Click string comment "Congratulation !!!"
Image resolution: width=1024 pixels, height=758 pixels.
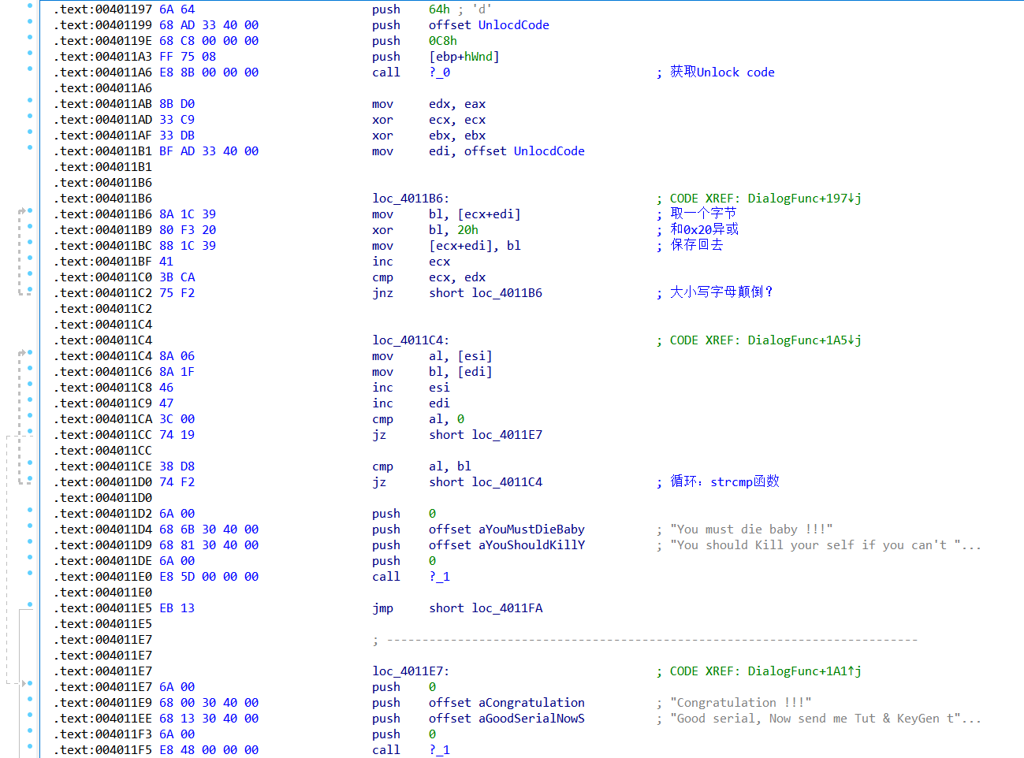coord(741,703)
